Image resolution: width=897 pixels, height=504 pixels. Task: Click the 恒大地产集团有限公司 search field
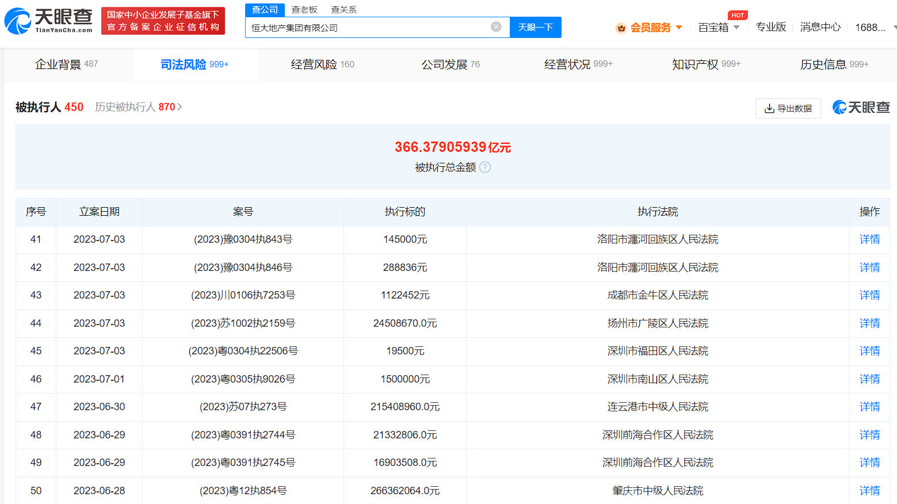368,28
